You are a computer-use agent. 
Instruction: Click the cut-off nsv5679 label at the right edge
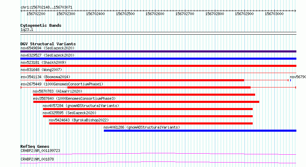pyautogui.click(x=298, y=77)
